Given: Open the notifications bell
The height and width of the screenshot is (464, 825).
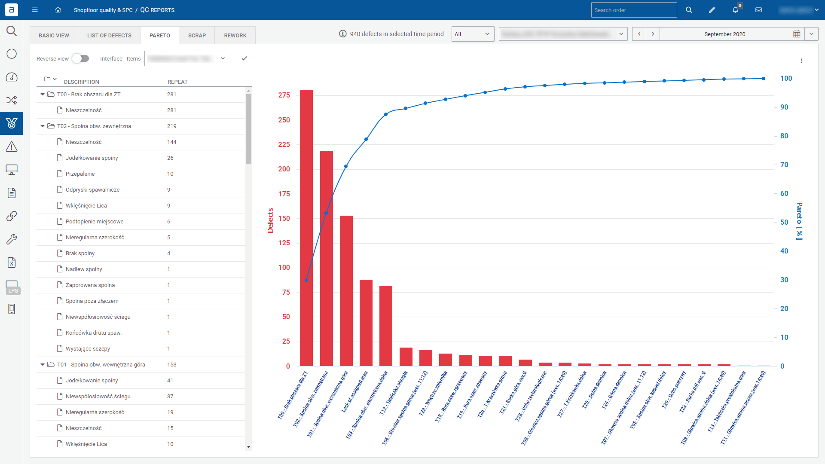Looking at the screenshot, I should point(735,10).
